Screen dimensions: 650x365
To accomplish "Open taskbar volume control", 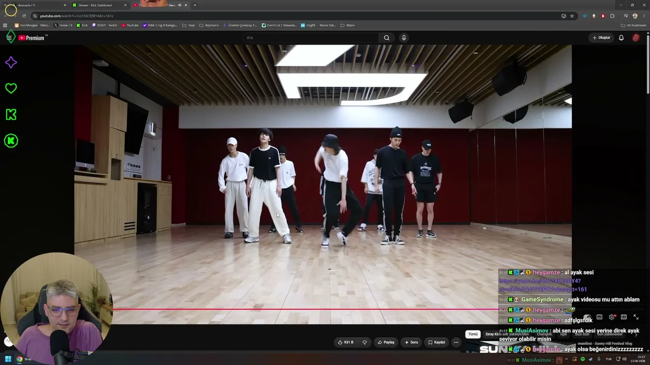I will point(624,359).
